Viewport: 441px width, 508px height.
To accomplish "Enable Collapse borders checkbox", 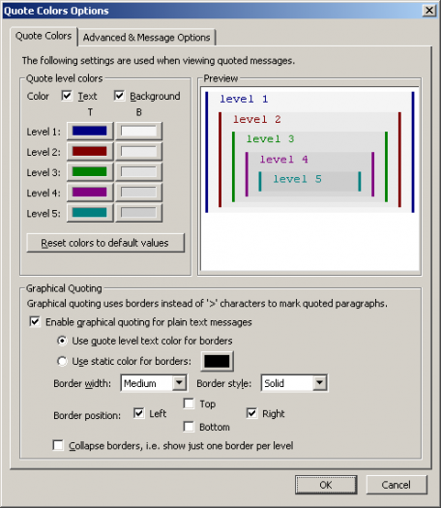I will (58, 445).
